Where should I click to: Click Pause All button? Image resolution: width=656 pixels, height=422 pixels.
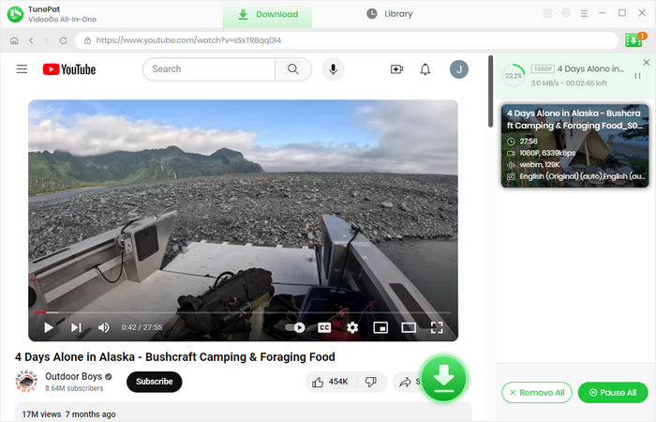coord(613,393)
